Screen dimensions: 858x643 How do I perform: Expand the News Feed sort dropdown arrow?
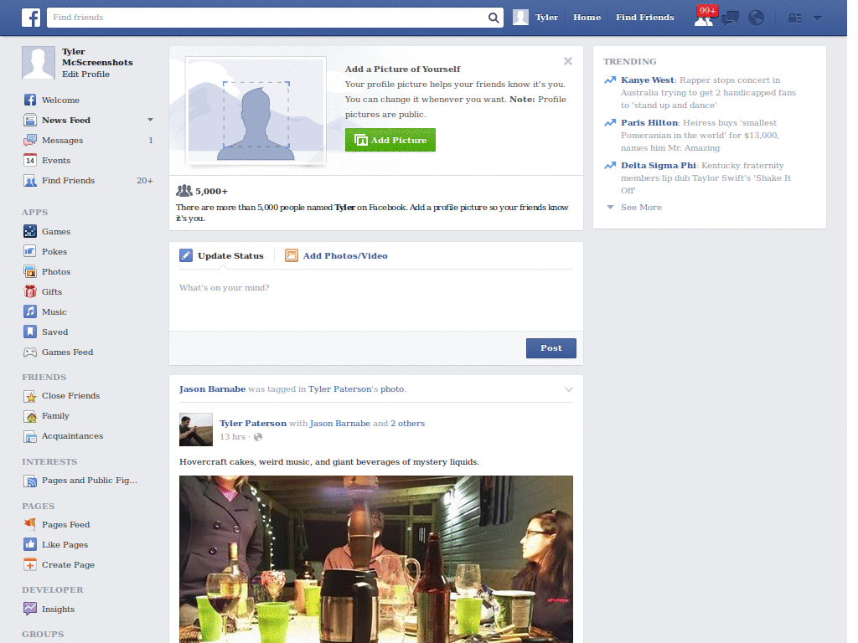coord(150,120)
